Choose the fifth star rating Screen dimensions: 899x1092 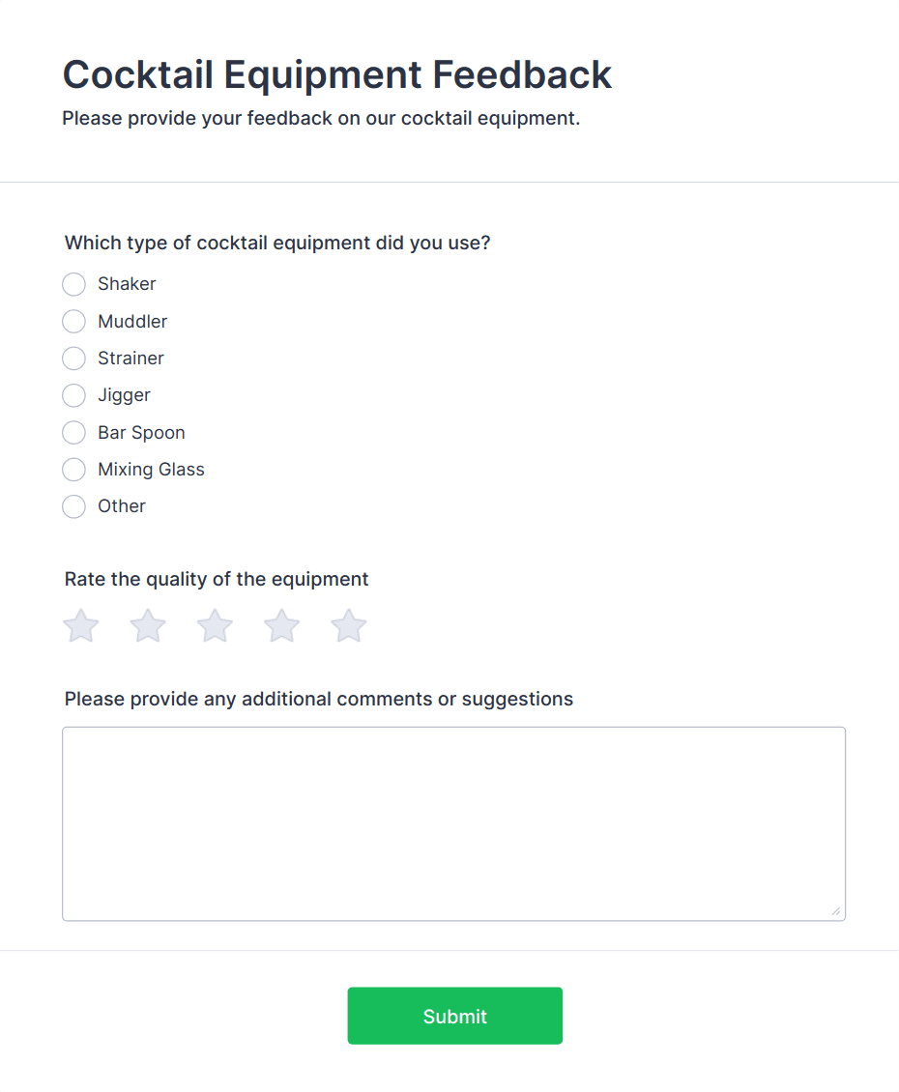[x=348, y=626]
